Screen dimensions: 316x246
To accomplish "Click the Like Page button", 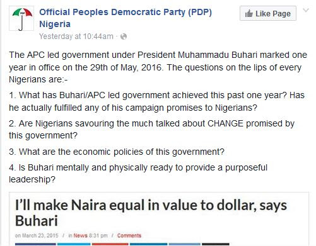I will (268, 13).
